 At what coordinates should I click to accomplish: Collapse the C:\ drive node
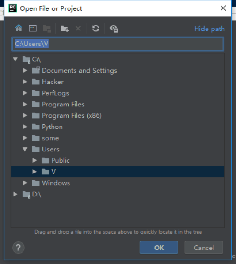15,59
